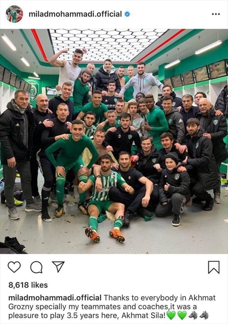Screen dimensions: 228x324
Task: Open the miladmohammadi.official username in the caption
Action: pyautogui.click(x=55, y=298)
